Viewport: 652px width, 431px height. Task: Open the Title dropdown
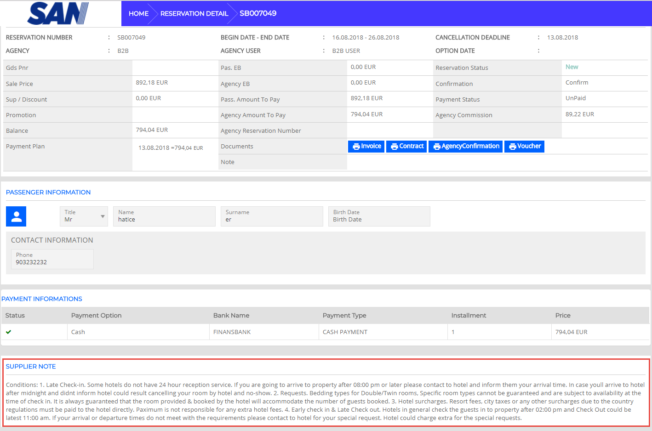(x=83, y=216)
